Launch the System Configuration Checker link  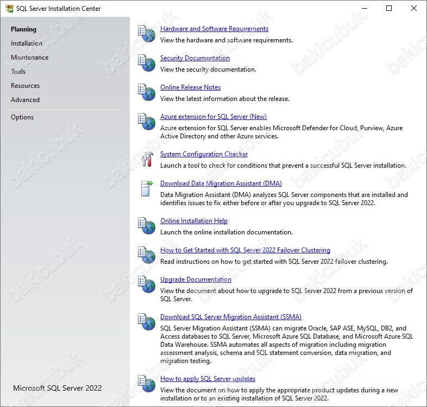coord(204,154)
